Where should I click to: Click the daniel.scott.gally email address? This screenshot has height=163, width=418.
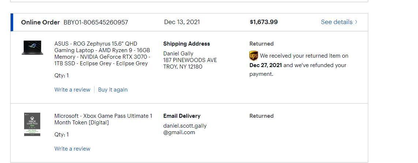click(185, 129)
